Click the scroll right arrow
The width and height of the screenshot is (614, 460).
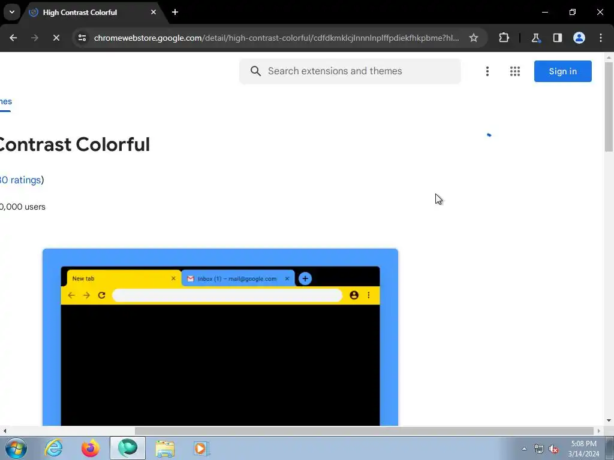(x=598, y=431)
